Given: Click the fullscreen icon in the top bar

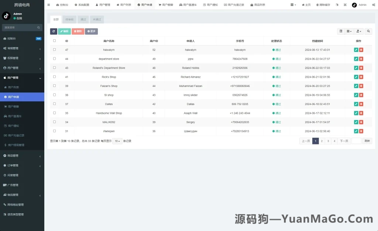Looking at the screenshot, I should pyautogui.click(x=345, y=5).
